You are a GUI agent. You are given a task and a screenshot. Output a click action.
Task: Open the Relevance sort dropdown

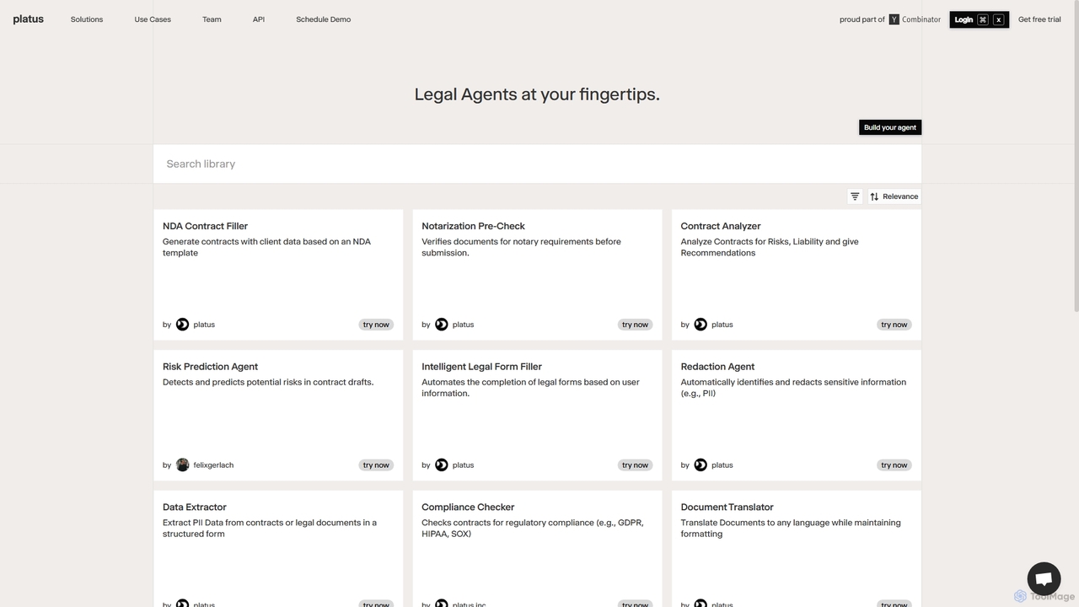click(x=894, y=196)
